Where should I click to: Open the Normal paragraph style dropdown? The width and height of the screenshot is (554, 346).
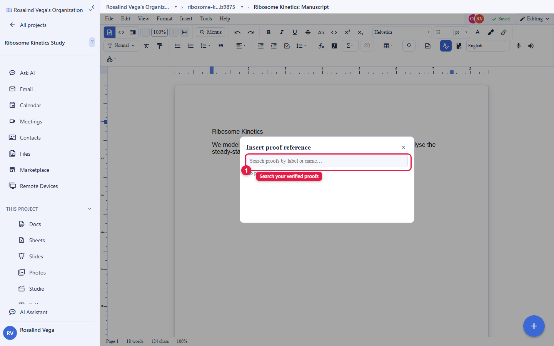tap(122, 46)
